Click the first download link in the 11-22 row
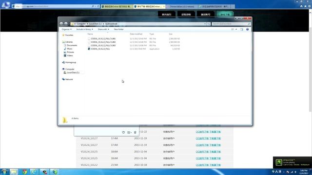Screen dimensions: 312x175 202,132
